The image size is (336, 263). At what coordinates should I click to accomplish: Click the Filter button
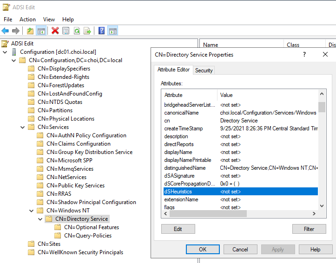click(x=309, y=229)
